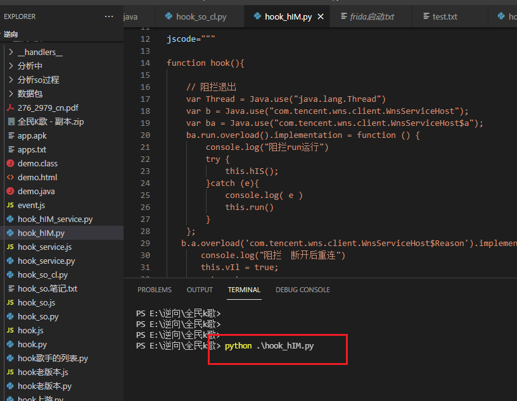This screenshot has height=401, width=517.
Task: Click the 'this.hIS();' code line
Action: (252, 171)
